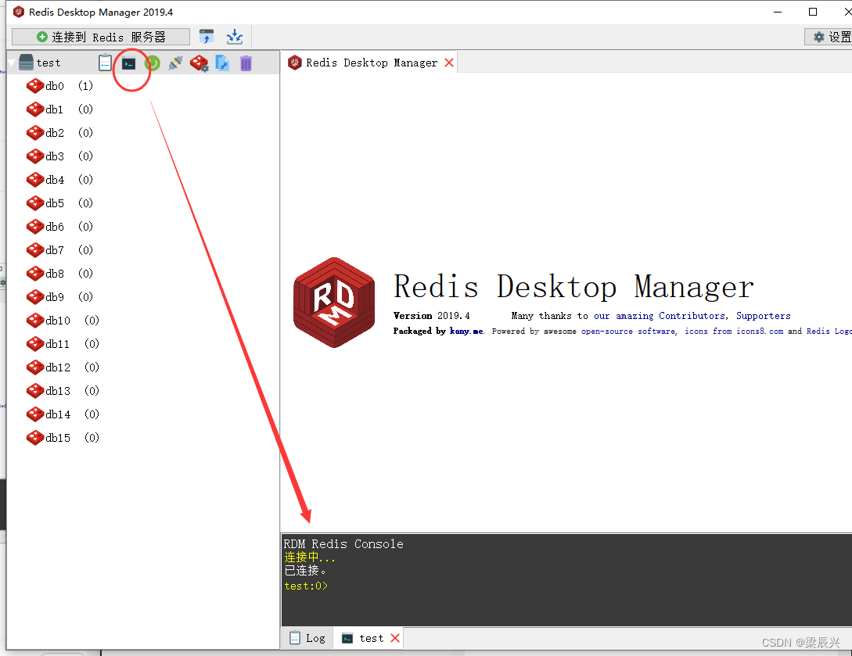Screen dimensions: 852x656
Task: Select the test server database icon
Action: pyautogui.click(x=26, y=63)
